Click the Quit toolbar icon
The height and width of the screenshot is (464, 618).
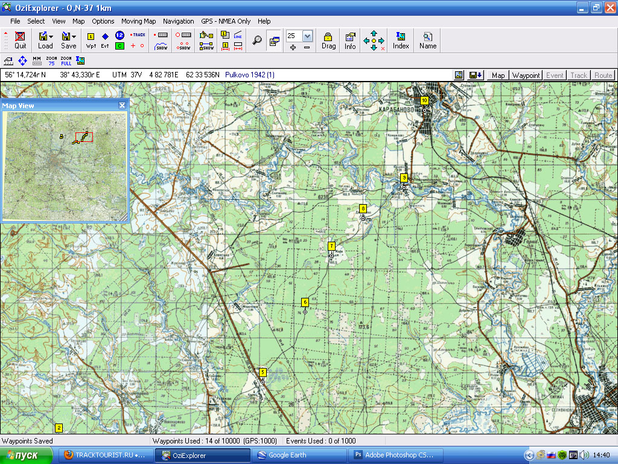[x=21, y=40]
